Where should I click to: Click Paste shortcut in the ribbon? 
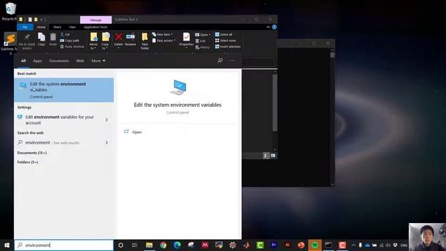(x=72, y=47)
